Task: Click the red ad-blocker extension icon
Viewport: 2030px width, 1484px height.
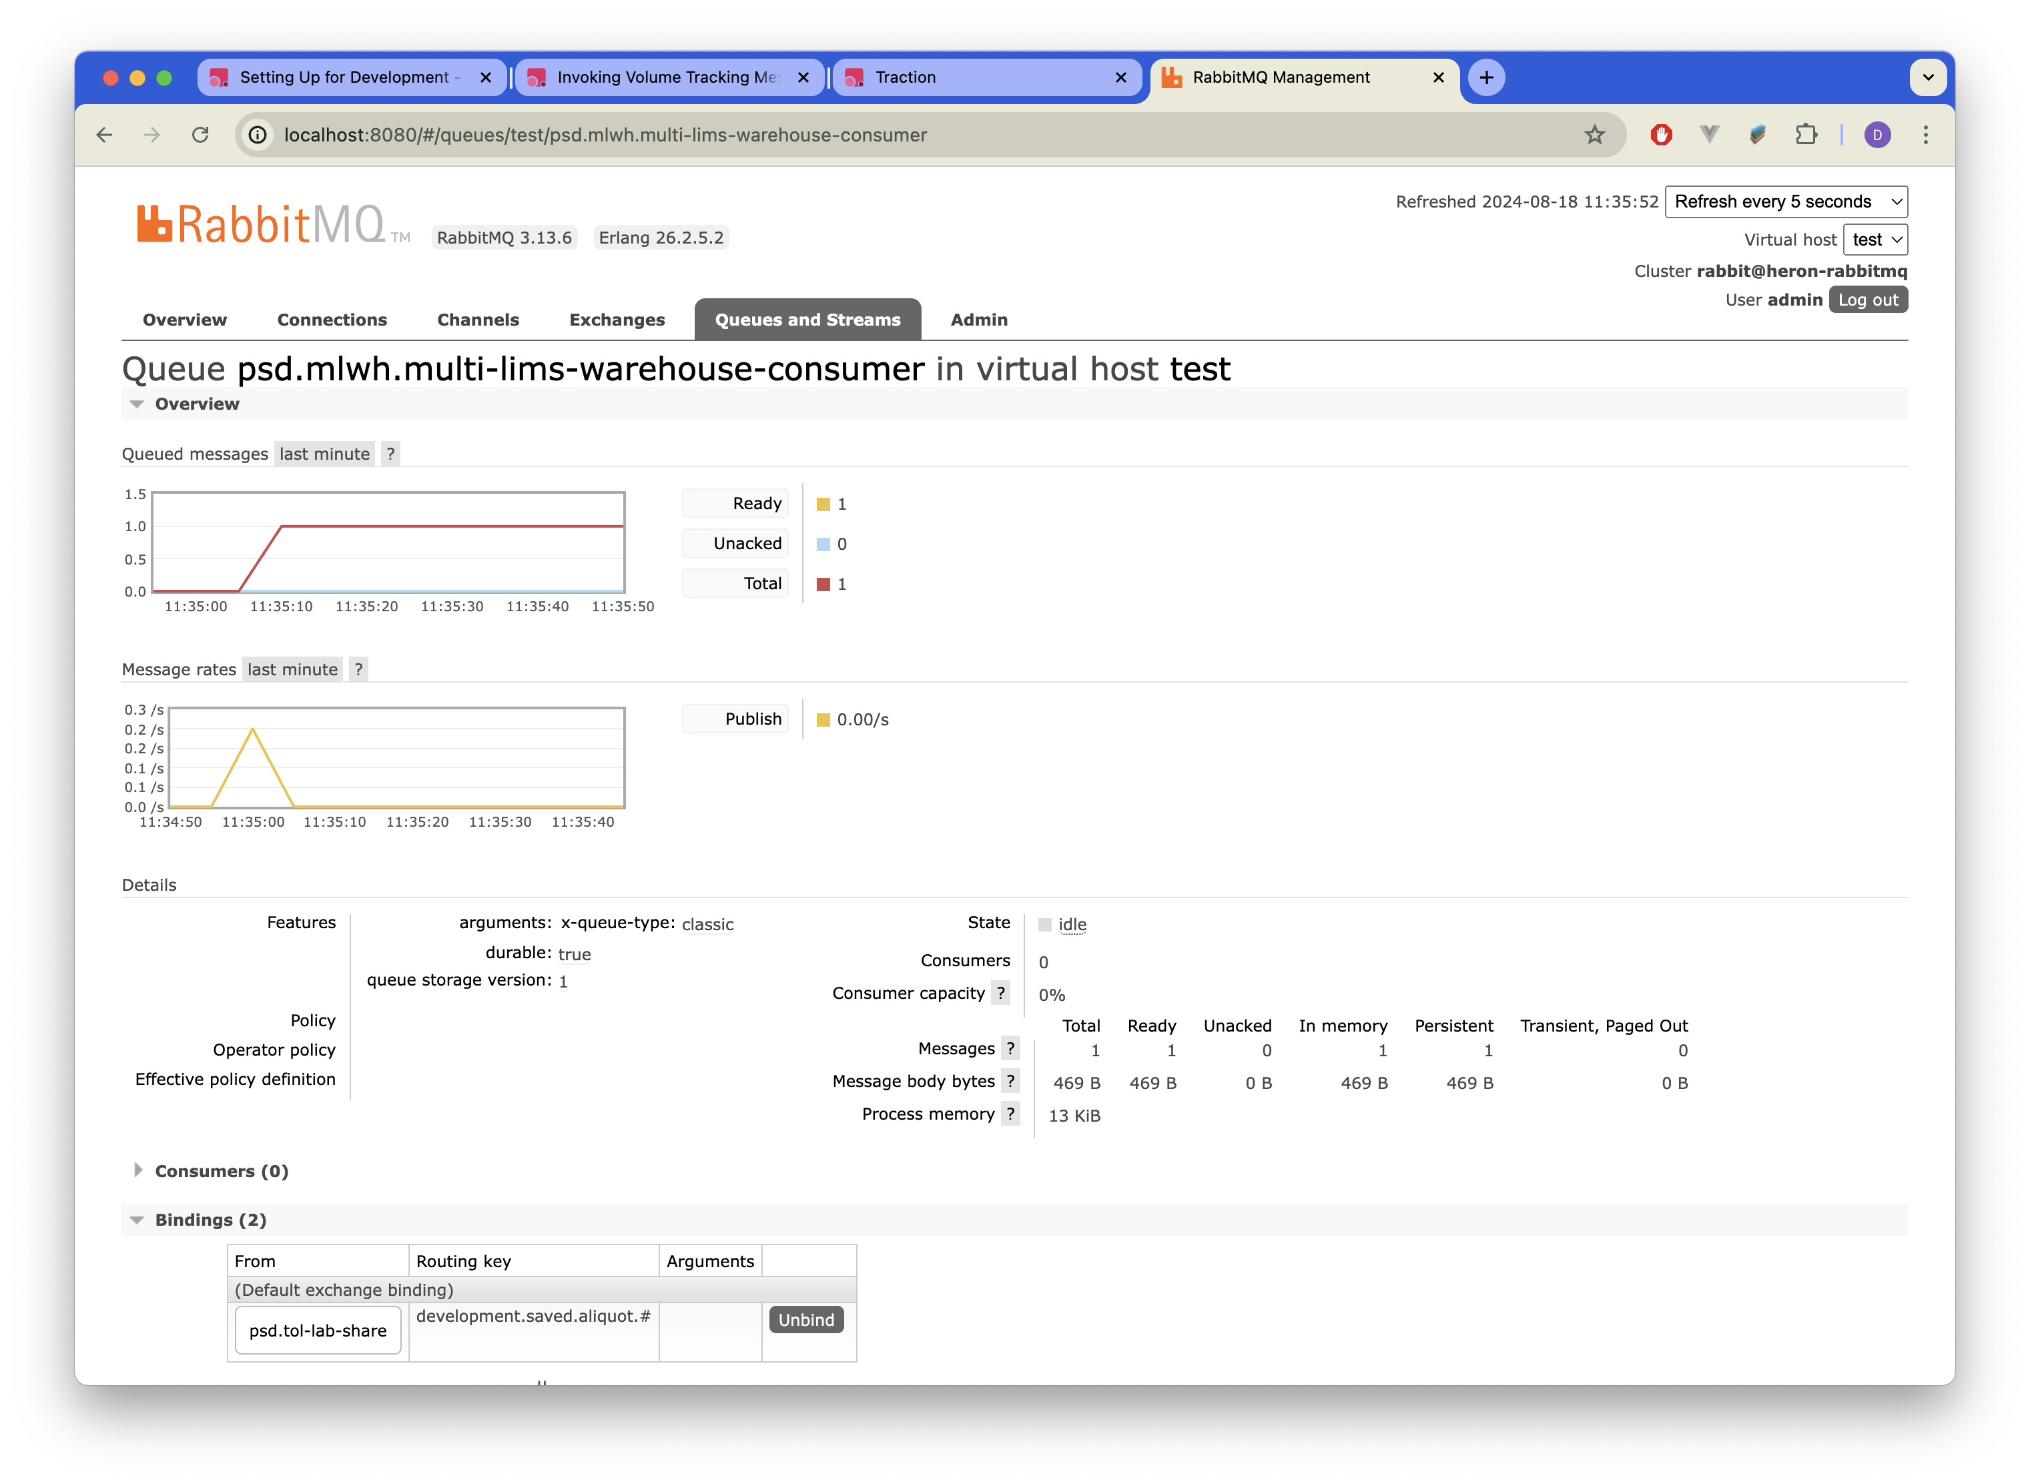Action: click(x=1661, y=135)
